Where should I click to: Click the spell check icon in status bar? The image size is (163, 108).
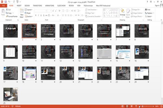click(x=12, y=106)
